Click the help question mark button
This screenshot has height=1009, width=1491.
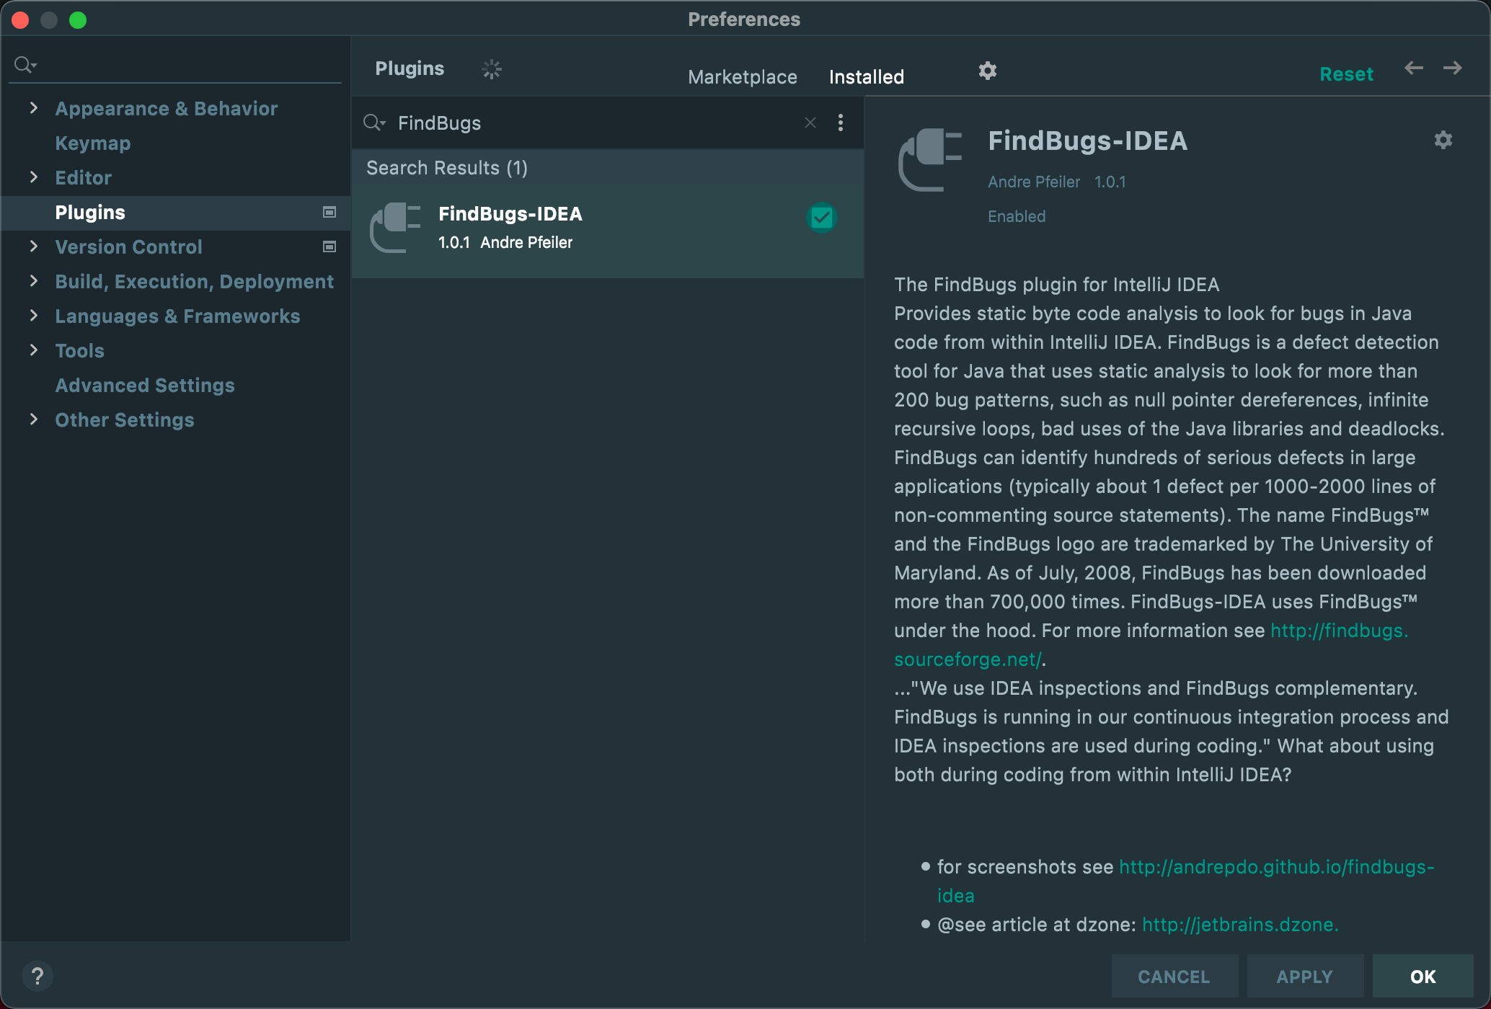click(37, 977)
